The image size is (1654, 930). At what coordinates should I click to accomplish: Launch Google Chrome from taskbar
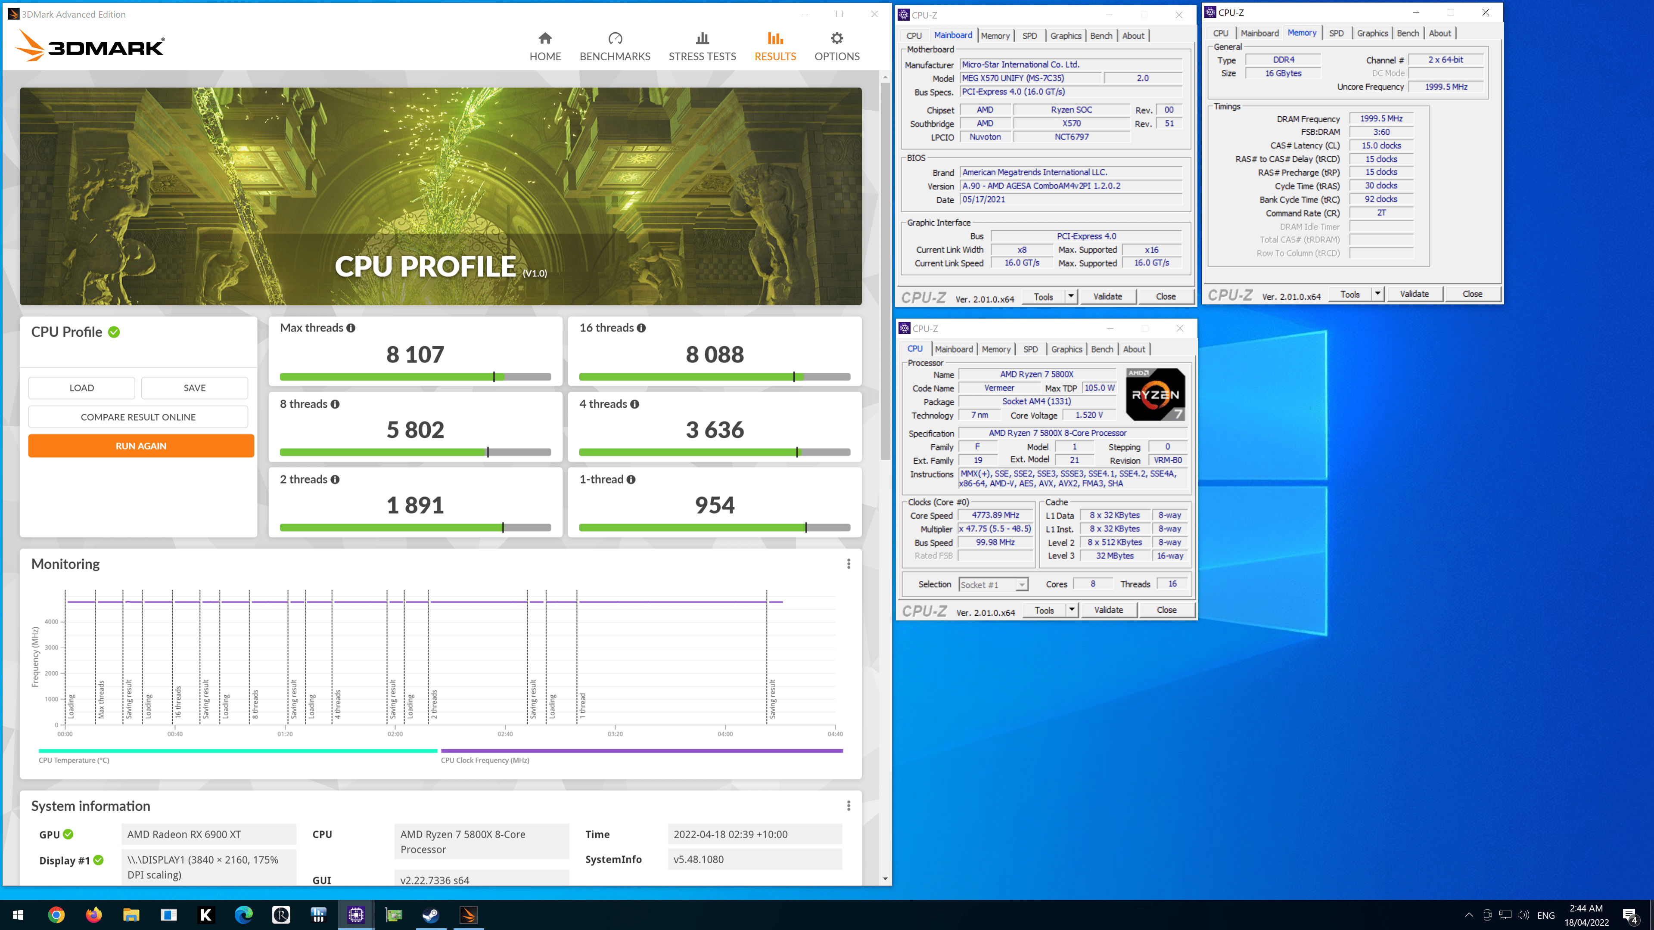click(56, 914)
